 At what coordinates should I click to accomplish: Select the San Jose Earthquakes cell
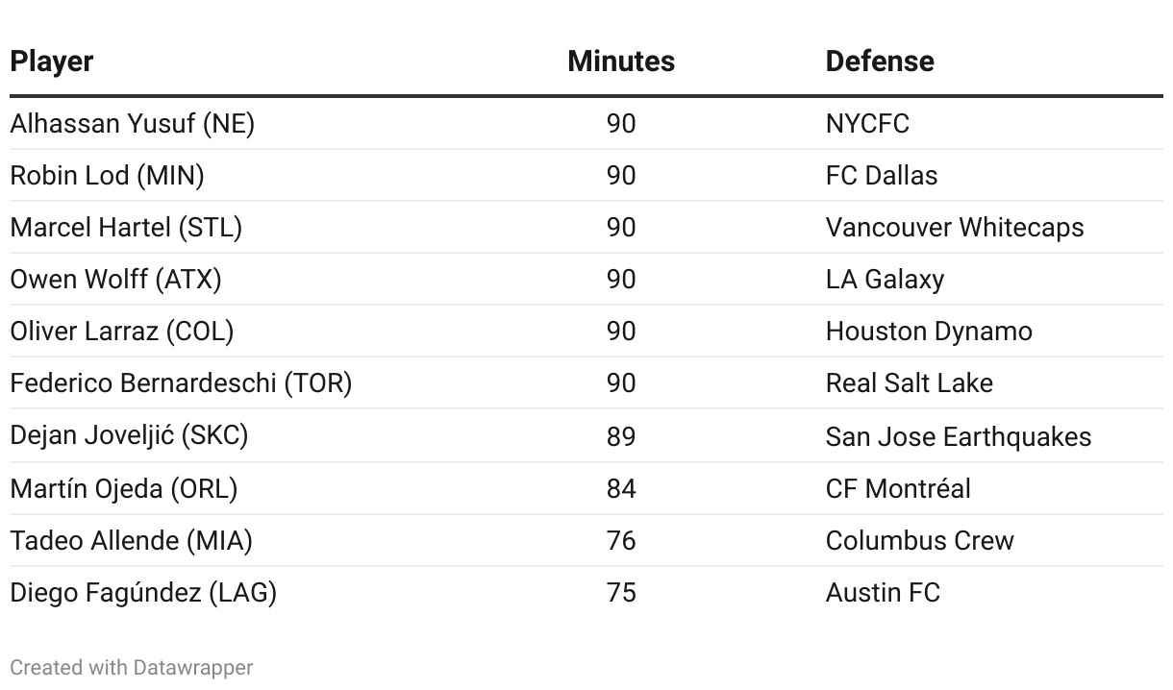[958, 436]
